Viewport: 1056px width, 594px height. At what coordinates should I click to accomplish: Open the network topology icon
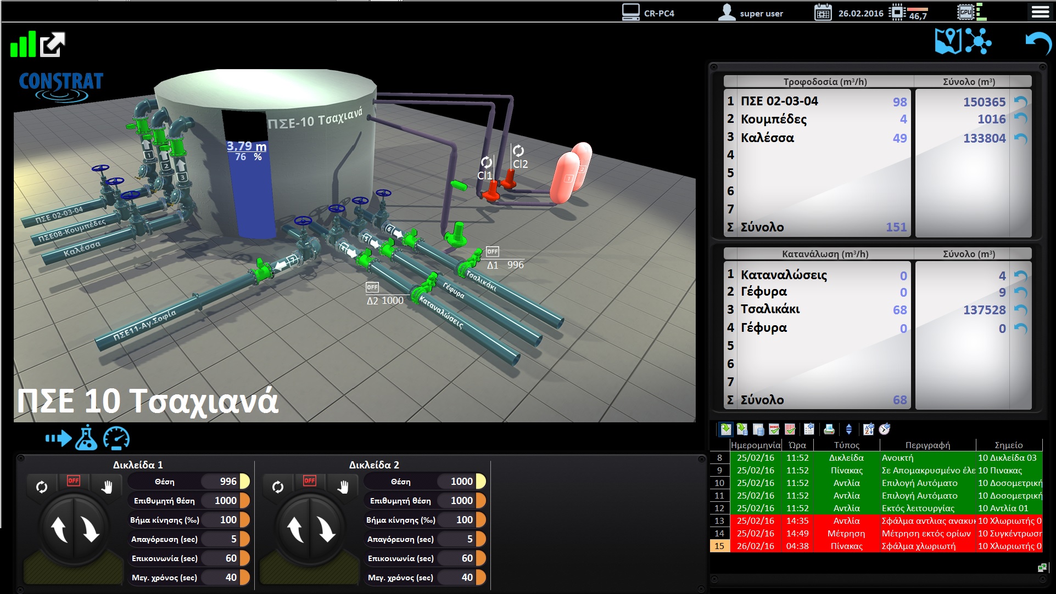pos(978,41)
